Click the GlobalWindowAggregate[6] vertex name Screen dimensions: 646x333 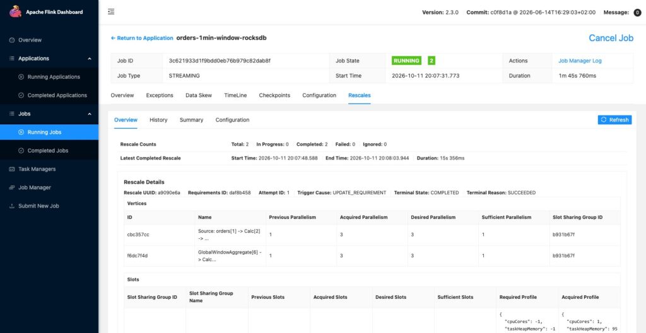pos(230,255)
